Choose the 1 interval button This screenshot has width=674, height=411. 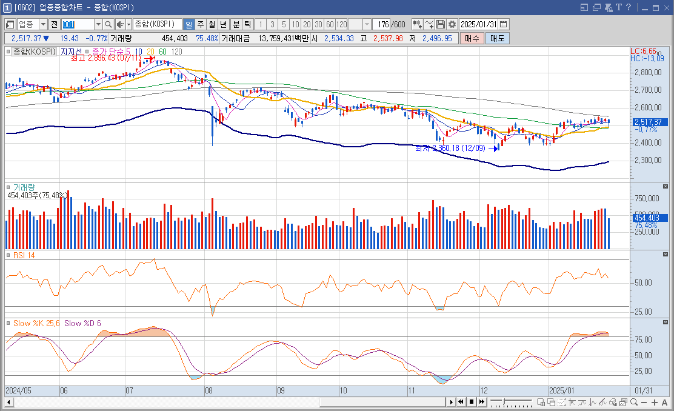click(x=261, y=24)
